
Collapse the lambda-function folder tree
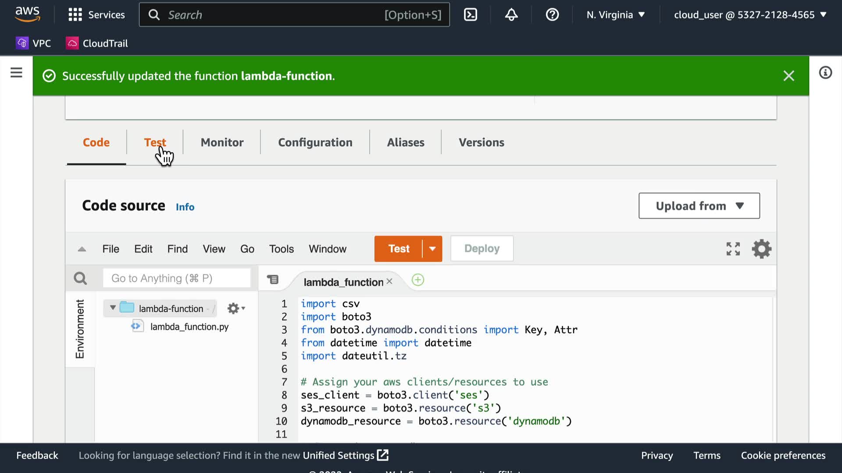[113, 308]
